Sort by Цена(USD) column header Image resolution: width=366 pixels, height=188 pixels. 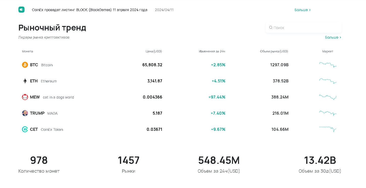[x=154, y=51]
